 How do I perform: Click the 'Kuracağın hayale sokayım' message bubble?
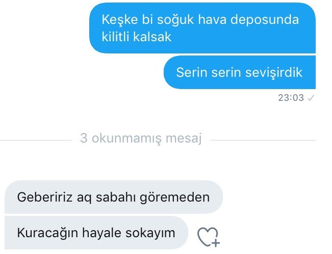coord(96,233)
